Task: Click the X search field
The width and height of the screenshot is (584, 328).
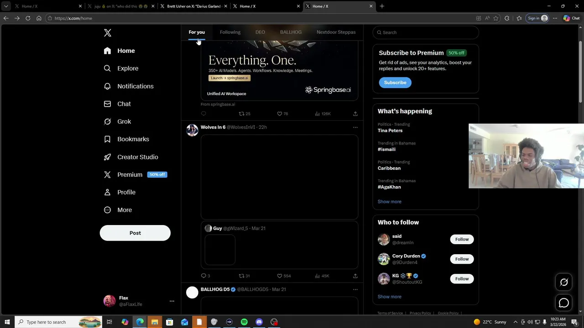Action: click(x=426, y=32)
